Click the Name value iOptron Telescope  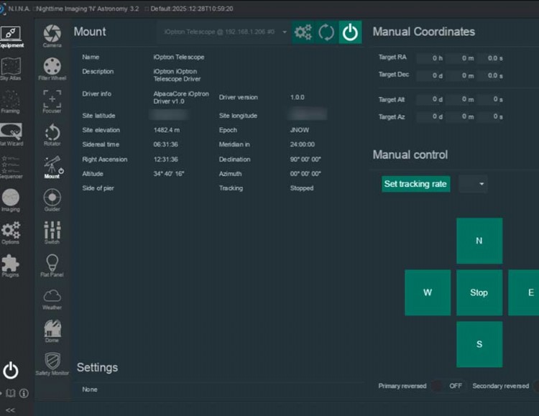(179, 57)
